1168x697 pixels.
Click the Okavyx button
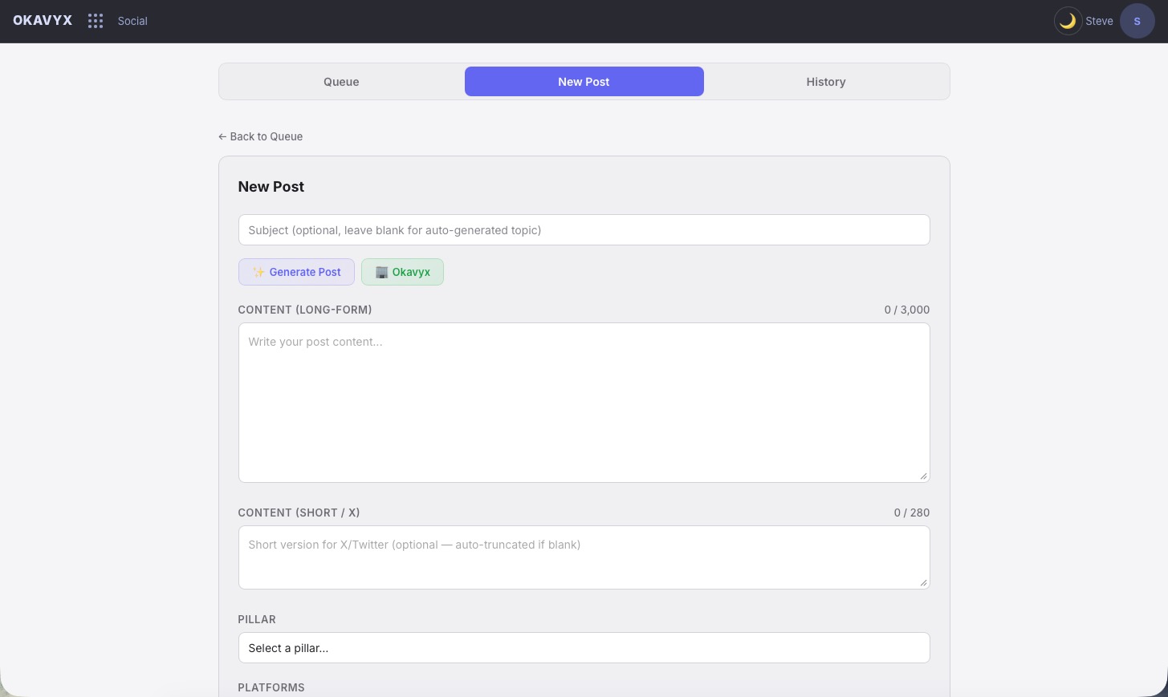pos(402,272)
